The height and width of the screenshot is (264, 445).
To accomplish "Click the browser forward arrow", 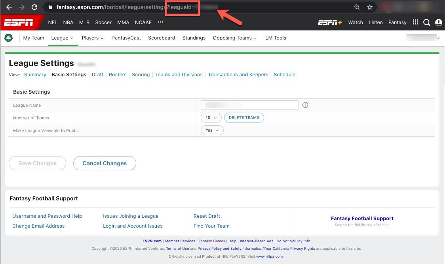I will (21, 7).
